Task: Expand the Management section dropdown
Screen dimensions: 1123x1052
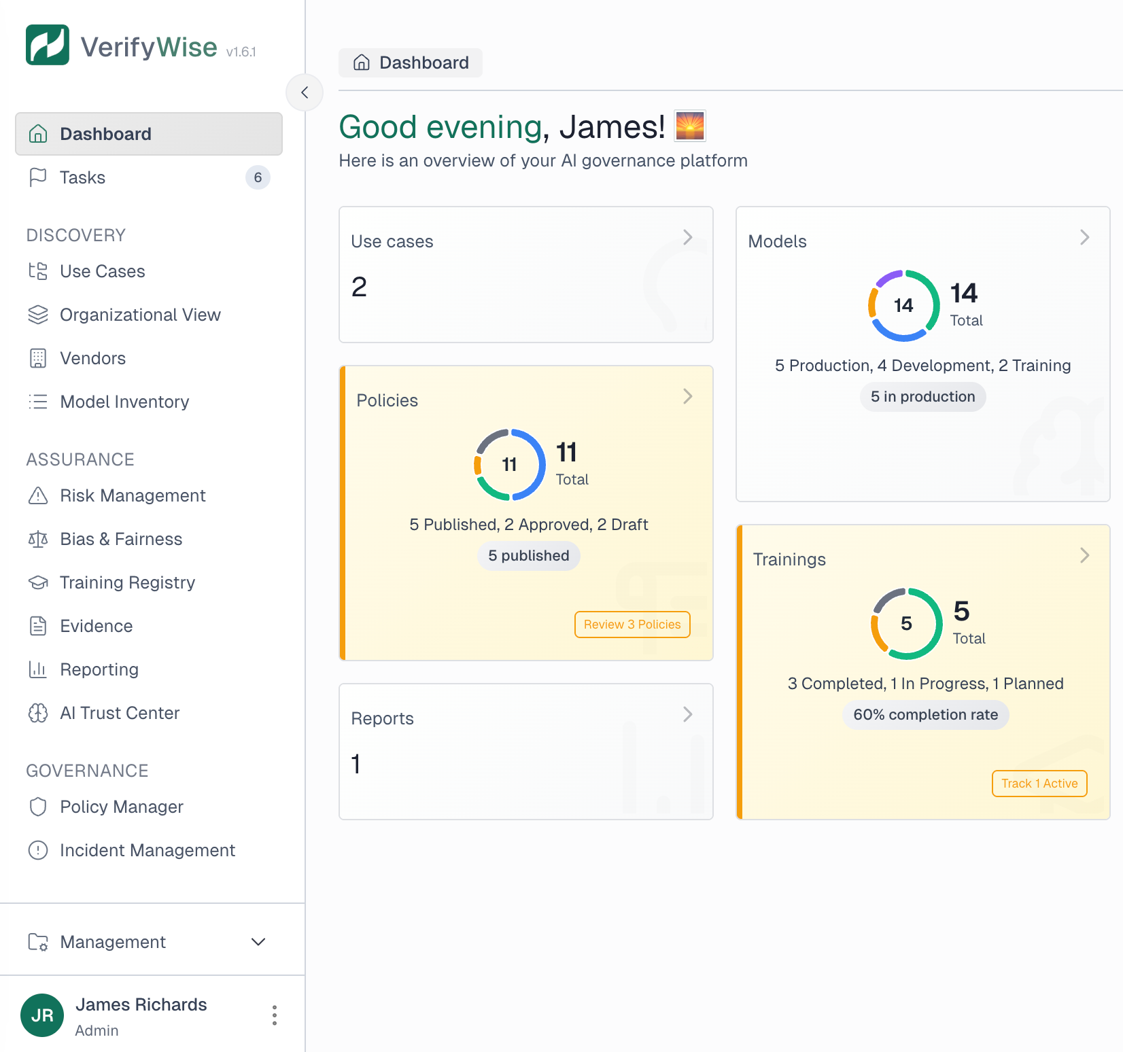Action: pyautogui.click(x=258, y=942)
